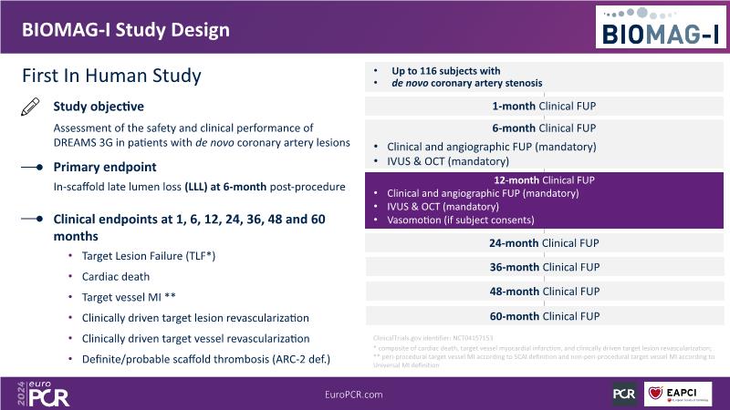Select the 60-month Clinical FUP row
The image size is (730, 410).
[544, 316]
